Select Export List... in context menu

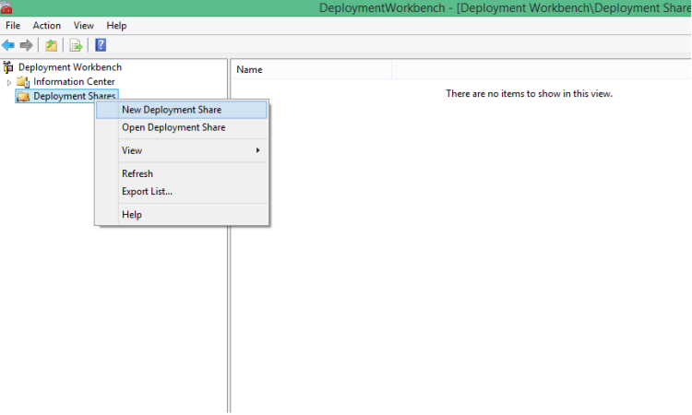pos(147,191)
